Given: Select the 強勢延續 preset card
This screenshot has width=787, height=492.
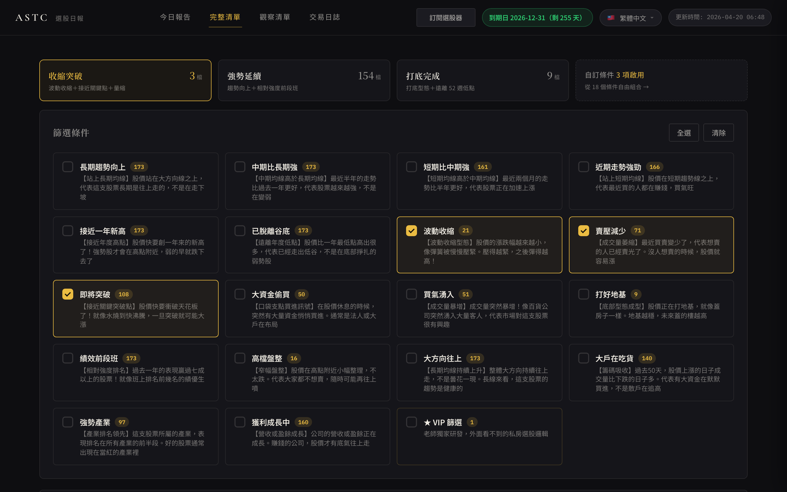Looking at the screenshot, I should click(x=304, y=80).
